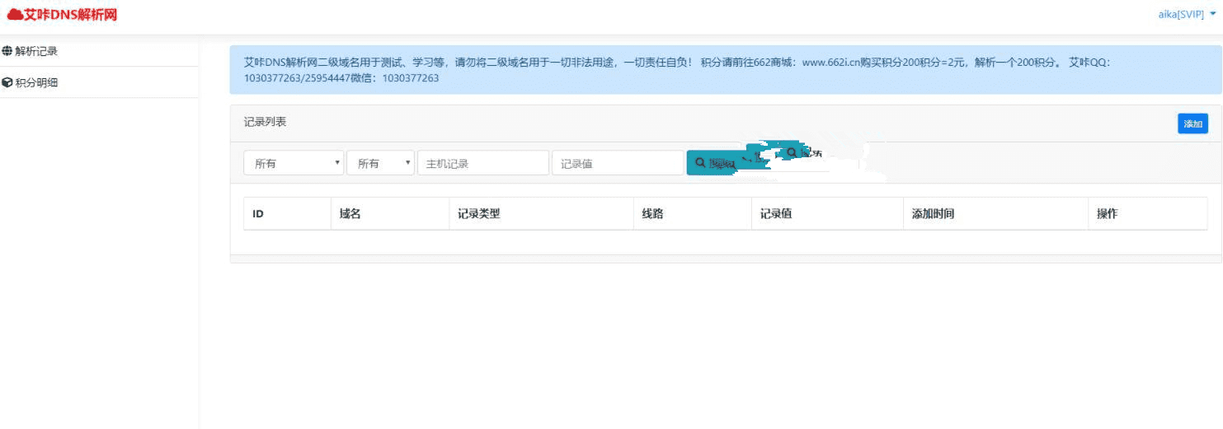Click into the 记录值 search input
Screen dimensions: 1223x429
coord(617,163)
